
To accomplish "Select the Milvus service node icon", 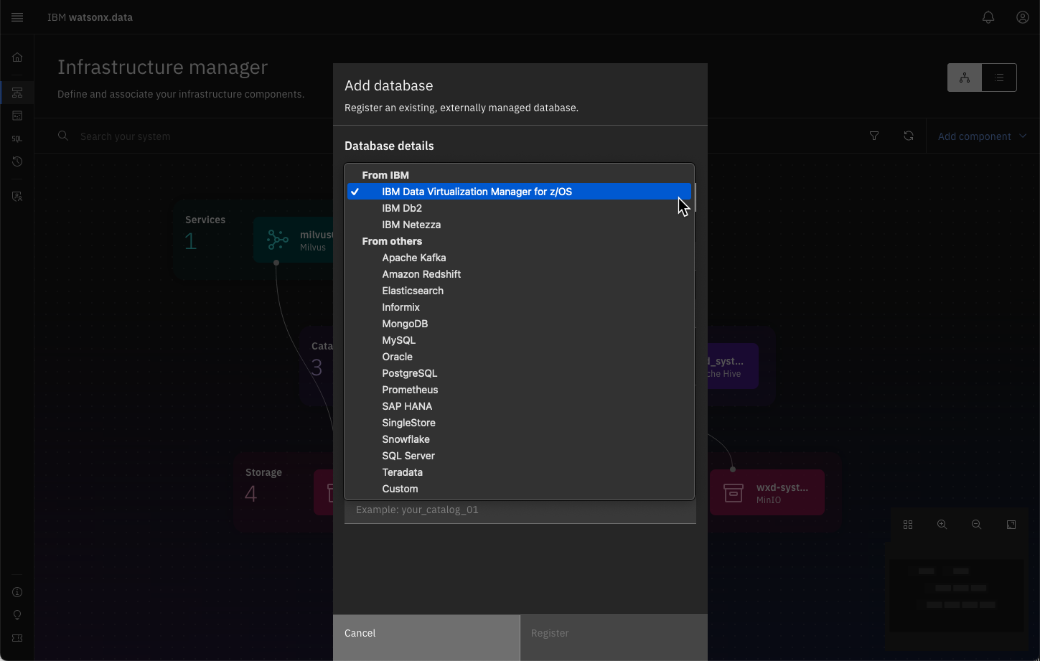I will 278,240.
